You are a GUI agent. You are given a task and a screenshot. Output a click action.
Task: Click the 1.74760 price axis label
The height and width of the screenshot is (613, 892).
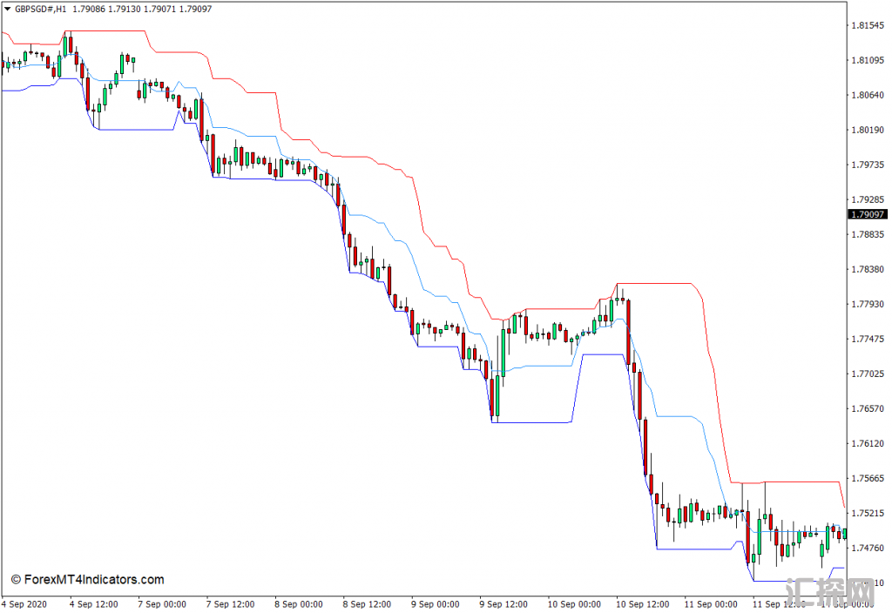(868, 548)
